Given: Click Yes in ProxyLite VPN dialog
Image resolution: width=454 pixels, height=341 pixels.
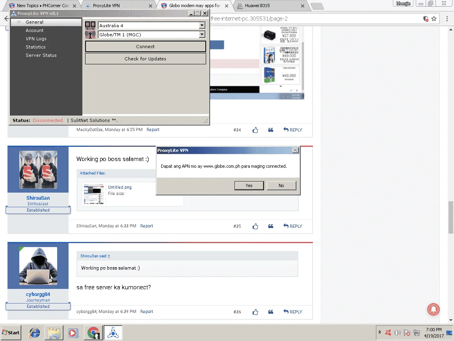Looking at the screenshot, I should click(249, 185).
